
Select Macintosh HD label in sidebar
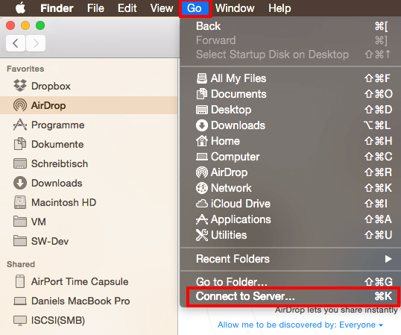(x=63, y=202)
